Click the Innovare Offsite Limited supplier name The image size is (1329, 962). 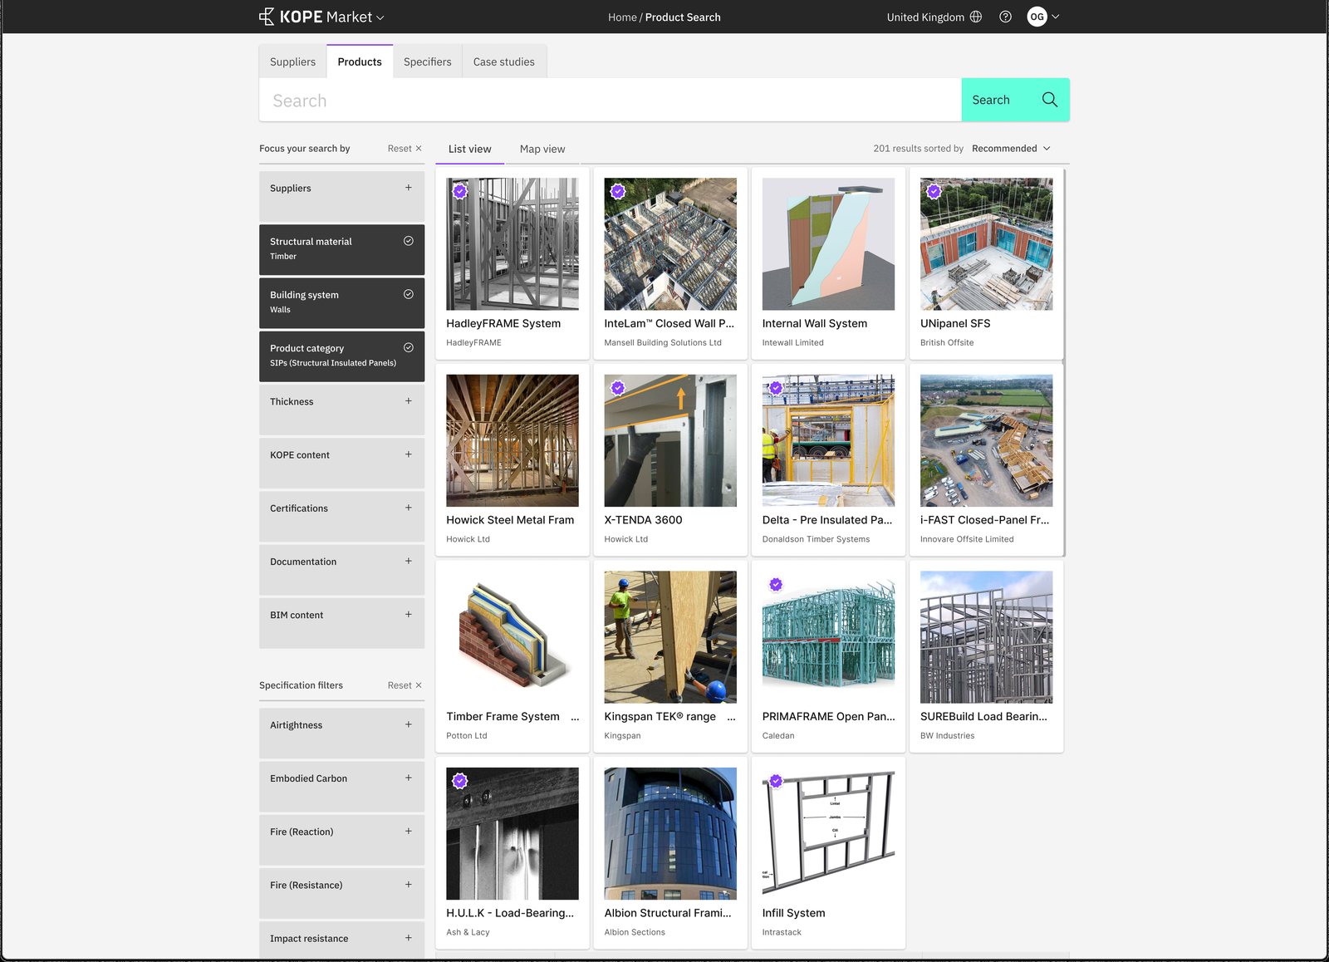pyautogui.click(x=967, y=539)
